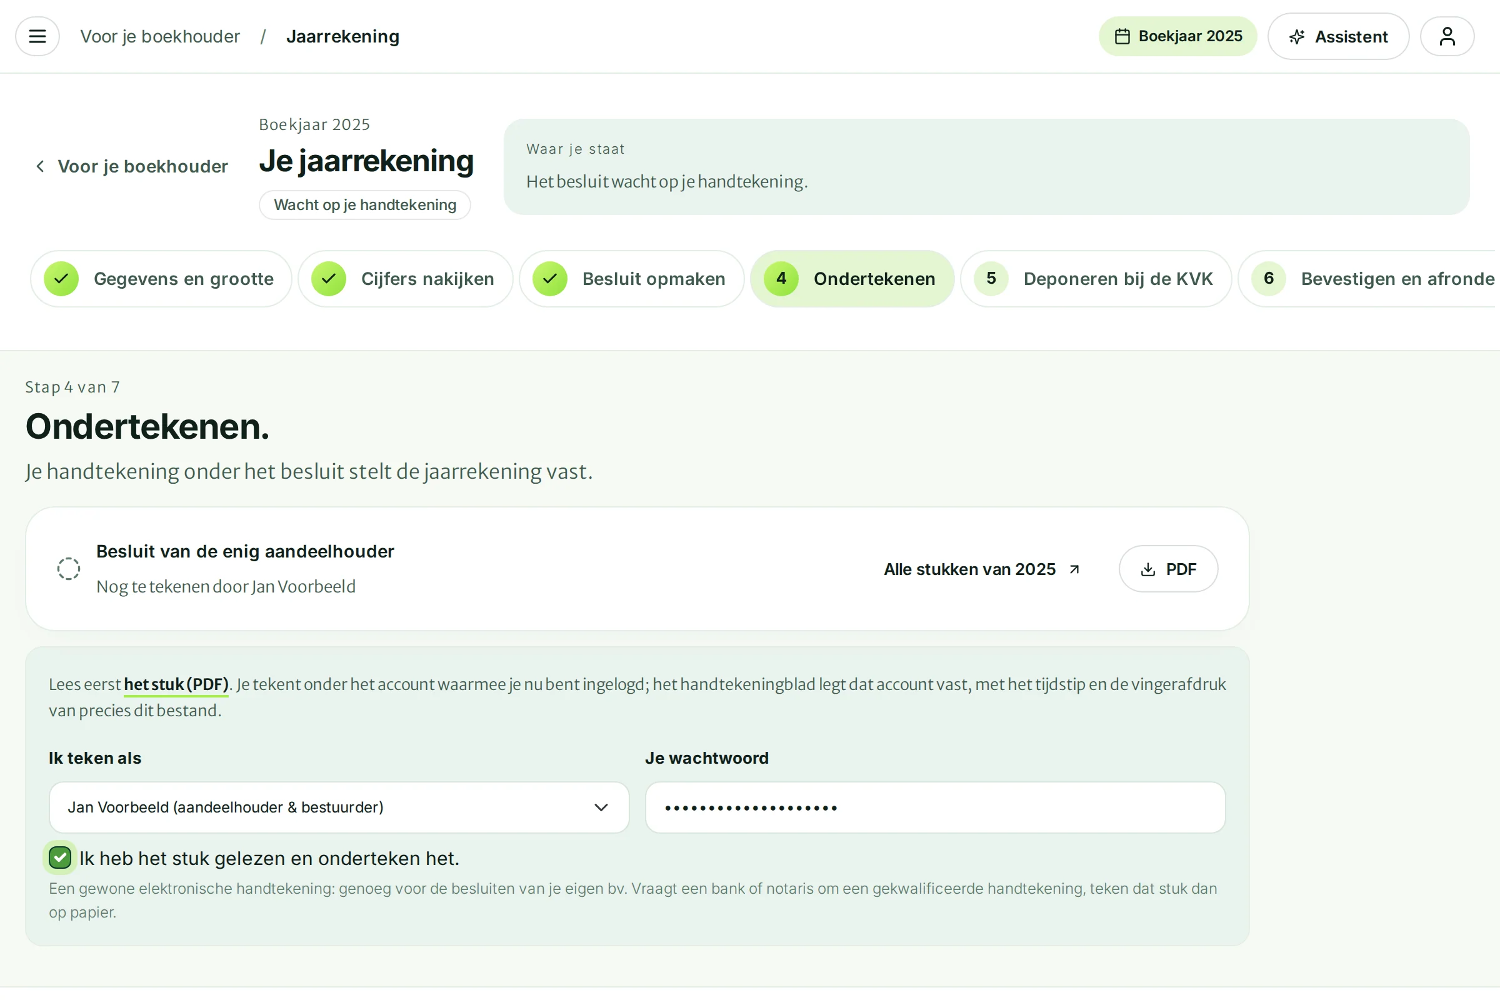The image size is (1500, 1000).
Task: Open step 5 'Deponeren bij de KVK'
Action: tap(1096, 279)
